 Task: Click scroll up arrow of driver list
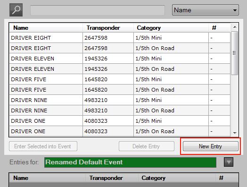coord(235,27)
